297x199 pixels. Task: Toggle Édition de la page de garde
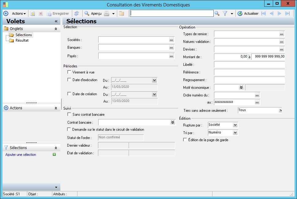pyautogui.click(x=185, y=140)
